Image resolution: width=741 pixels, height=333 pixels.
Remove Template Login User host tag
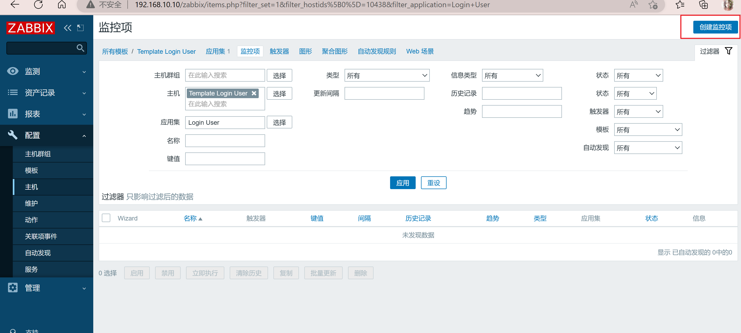tap(254, 93)
